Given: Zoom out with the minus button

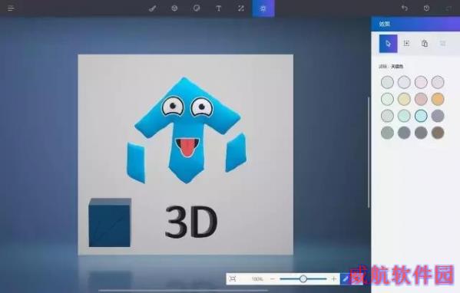Looking at the screenshot, I should tap(273, 279).
